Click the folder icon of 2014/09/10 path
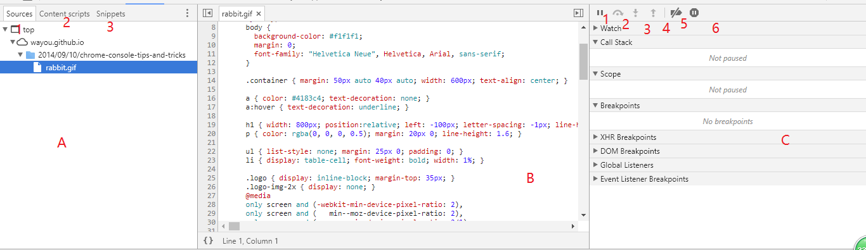Image resolution: width=866 pixels, height=250 pixels. pos(30,55)
